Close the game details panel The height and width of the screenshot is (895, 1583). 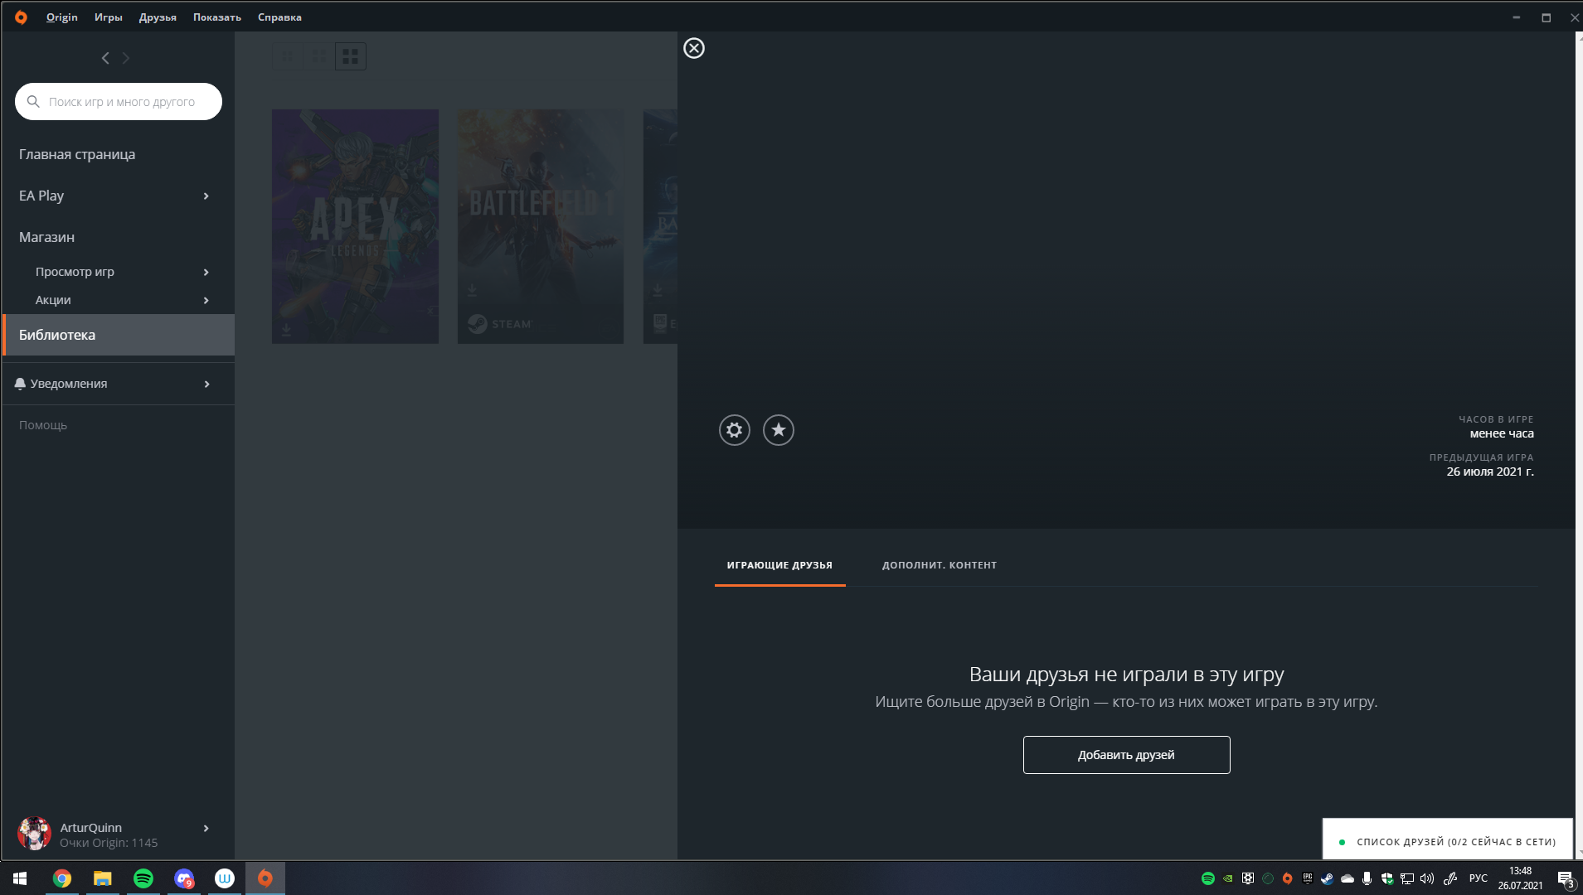point(694,48)
